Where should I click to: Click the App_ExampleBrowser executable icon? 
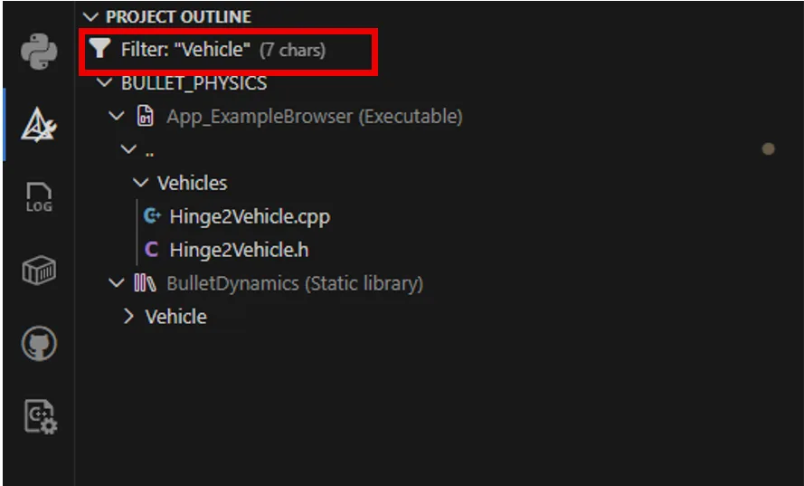145,117
